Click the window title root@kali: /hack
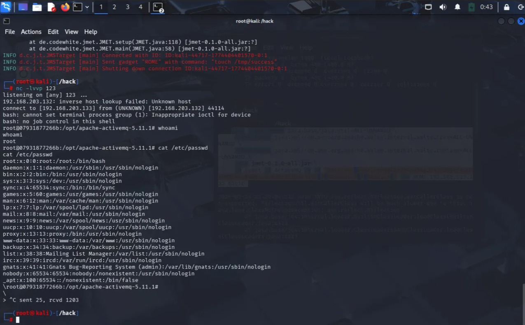The image size is (525, 325). (x=254, y=21)
